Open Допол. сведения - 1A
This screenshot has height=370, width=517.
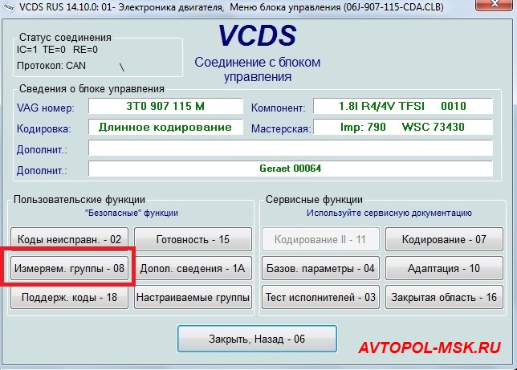[193, 268]
